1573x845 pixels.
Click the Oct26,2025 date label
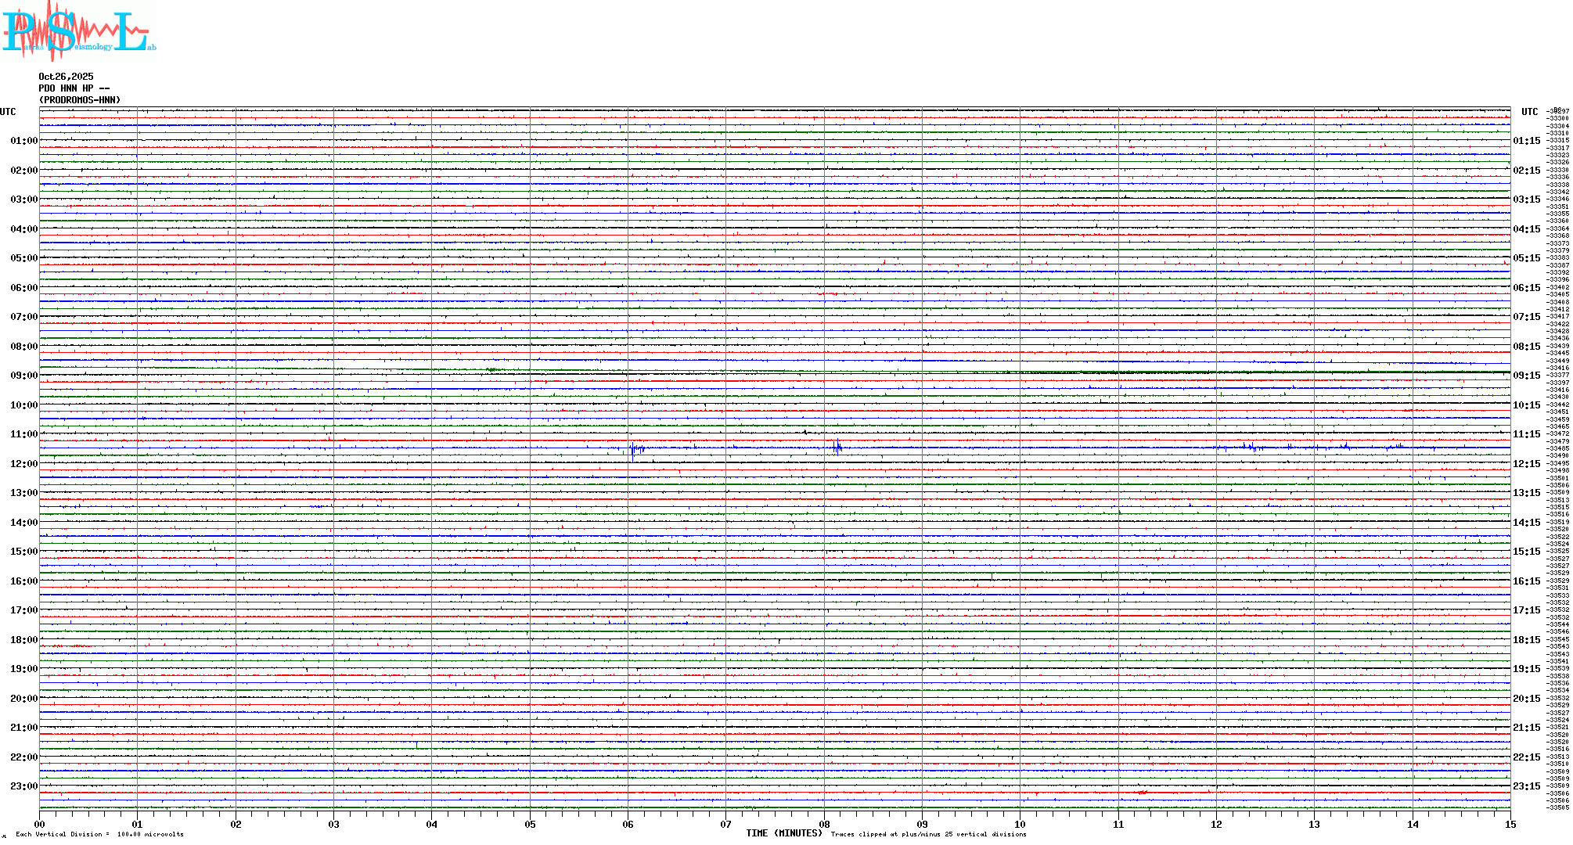click(x=66, y=77)
